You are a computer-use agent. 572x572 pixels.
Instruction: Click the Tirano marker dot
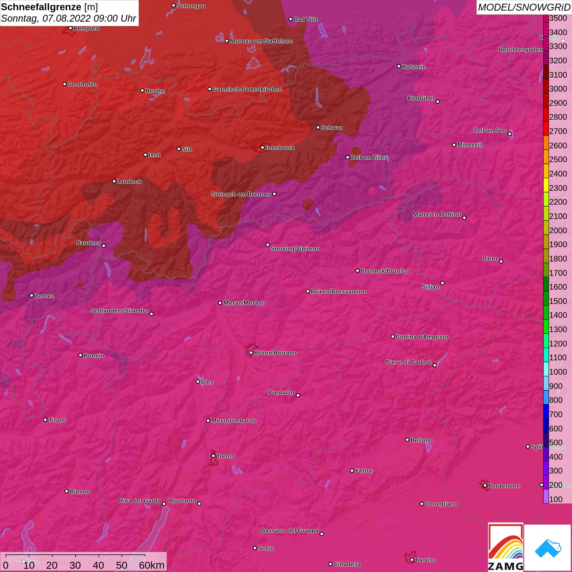coord(45,420)
